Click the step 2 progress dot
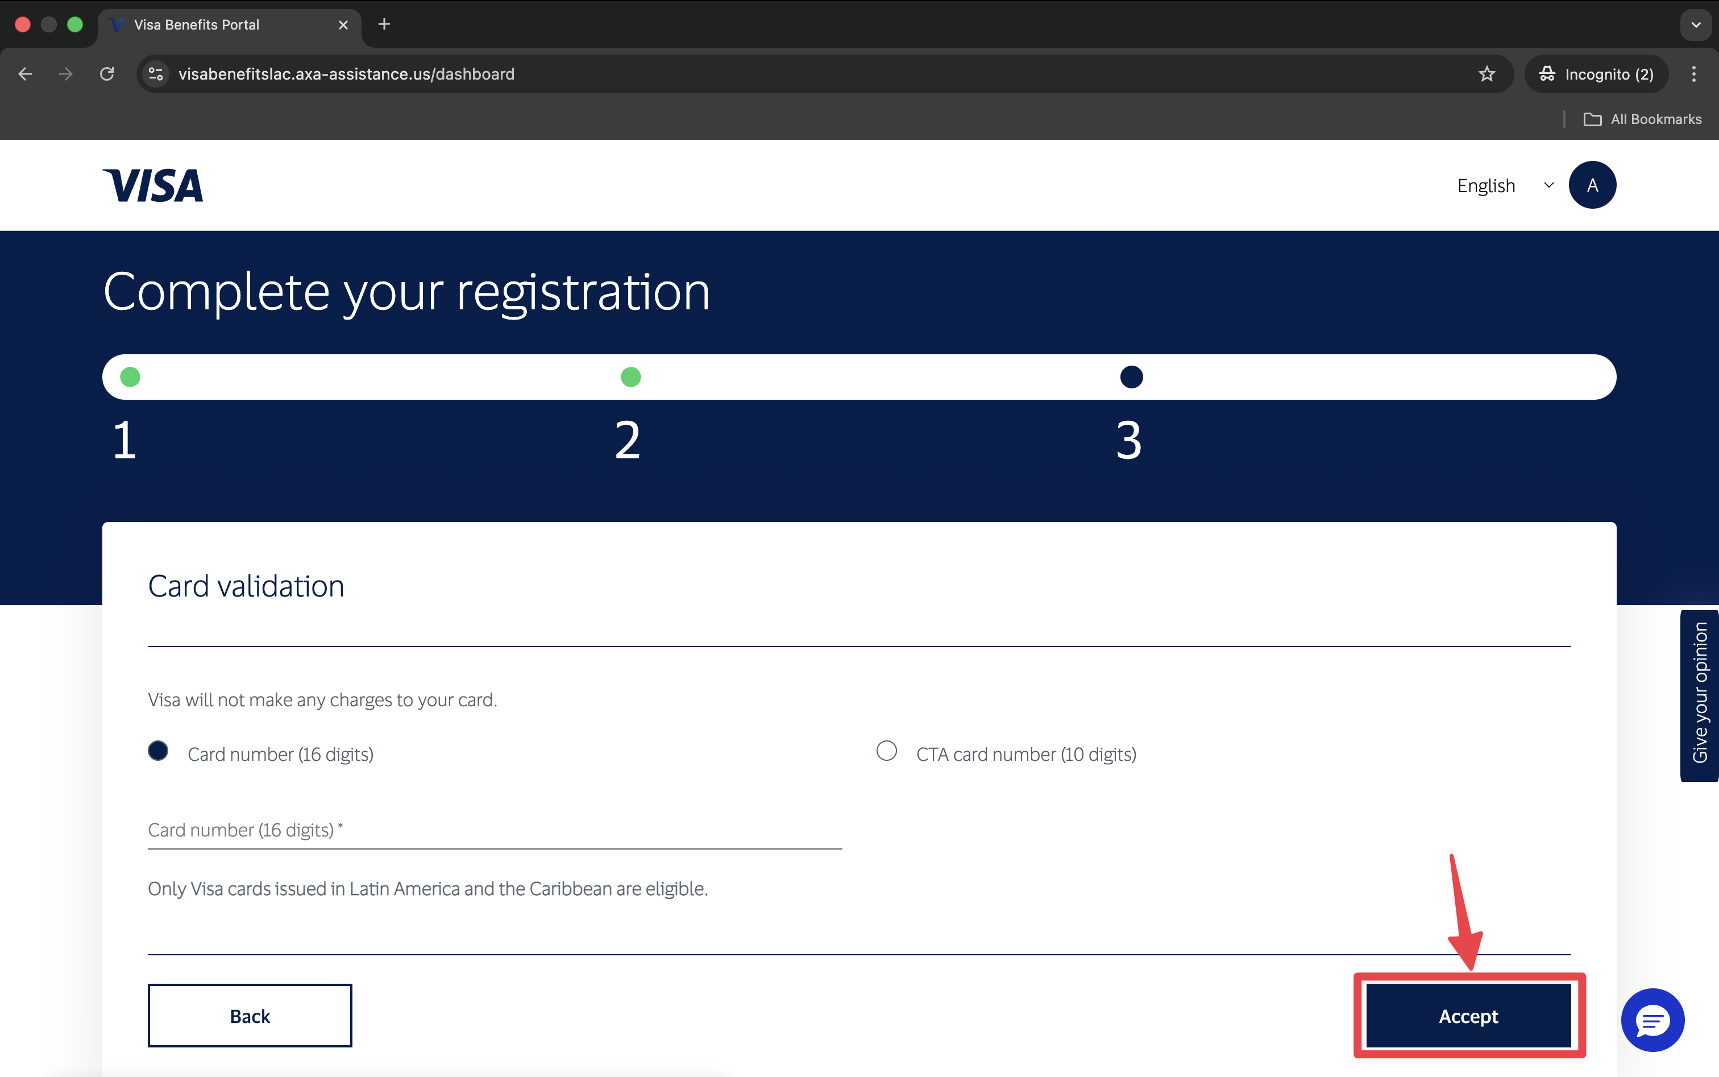This screenshot has height=1077, width=1719. tap(631, 377)
